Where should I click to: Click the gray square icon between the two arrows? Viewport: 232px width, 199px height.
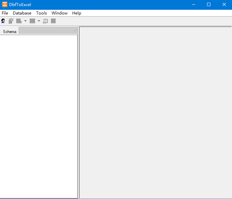[32, 21]
